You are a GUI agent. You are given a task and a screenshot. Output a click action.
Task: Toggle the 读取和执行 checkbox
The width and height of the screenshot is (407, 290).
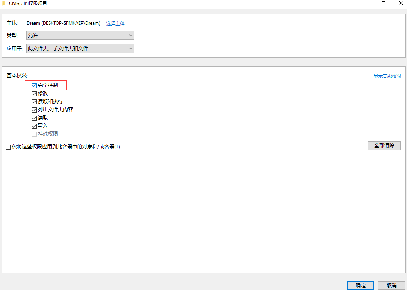tap(34, 102)
